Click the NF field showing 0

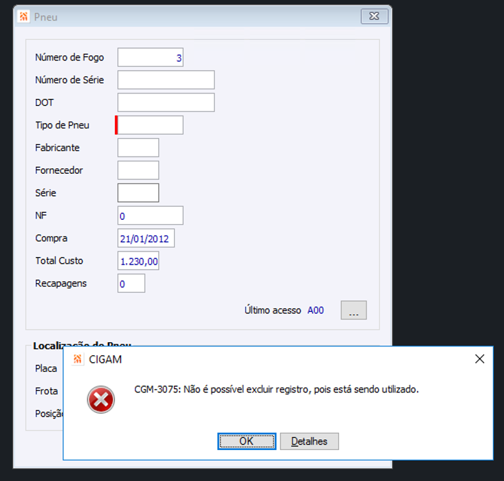click(x=151, y=215)
